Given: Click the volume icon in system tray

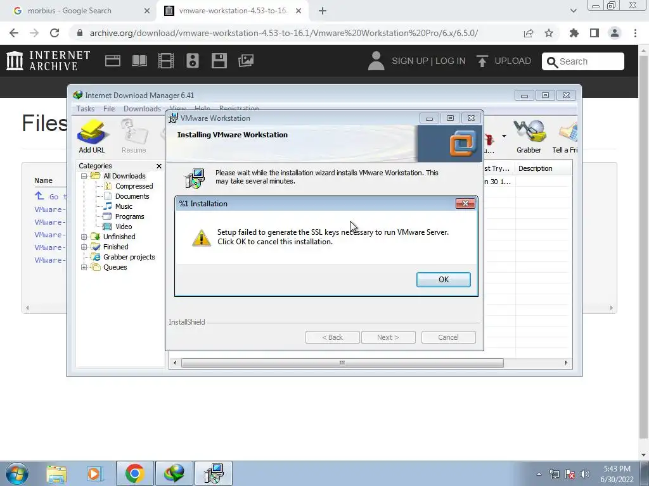Looking at the screenshot, I should [585, 474].
